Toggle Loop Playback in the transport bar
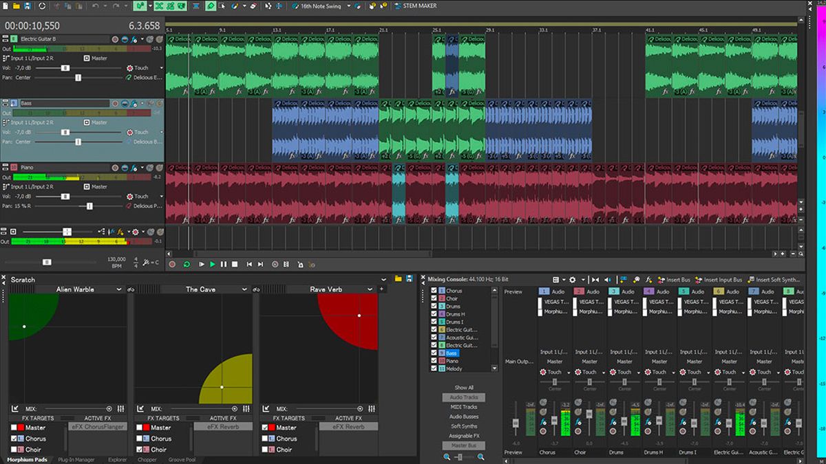Image resolution: width=826 pixels, height=464 pixels. [x=186, y=264]
